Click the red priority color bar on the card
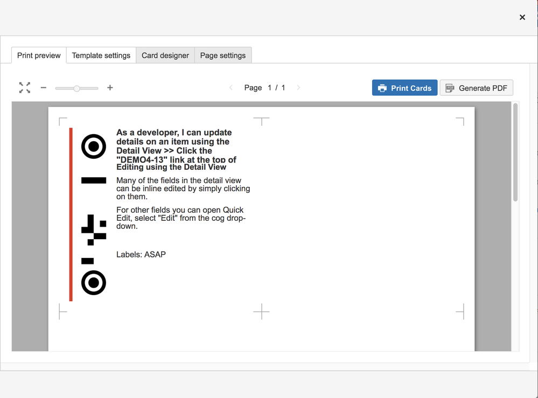Image resolution: width=538 pixels, height=398 pixels. click(71, 214)
